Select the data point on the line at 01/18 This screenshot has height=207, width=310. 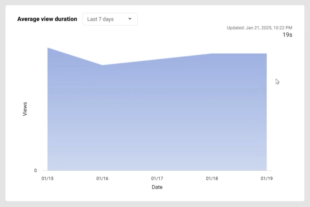(x=212, y=54)
